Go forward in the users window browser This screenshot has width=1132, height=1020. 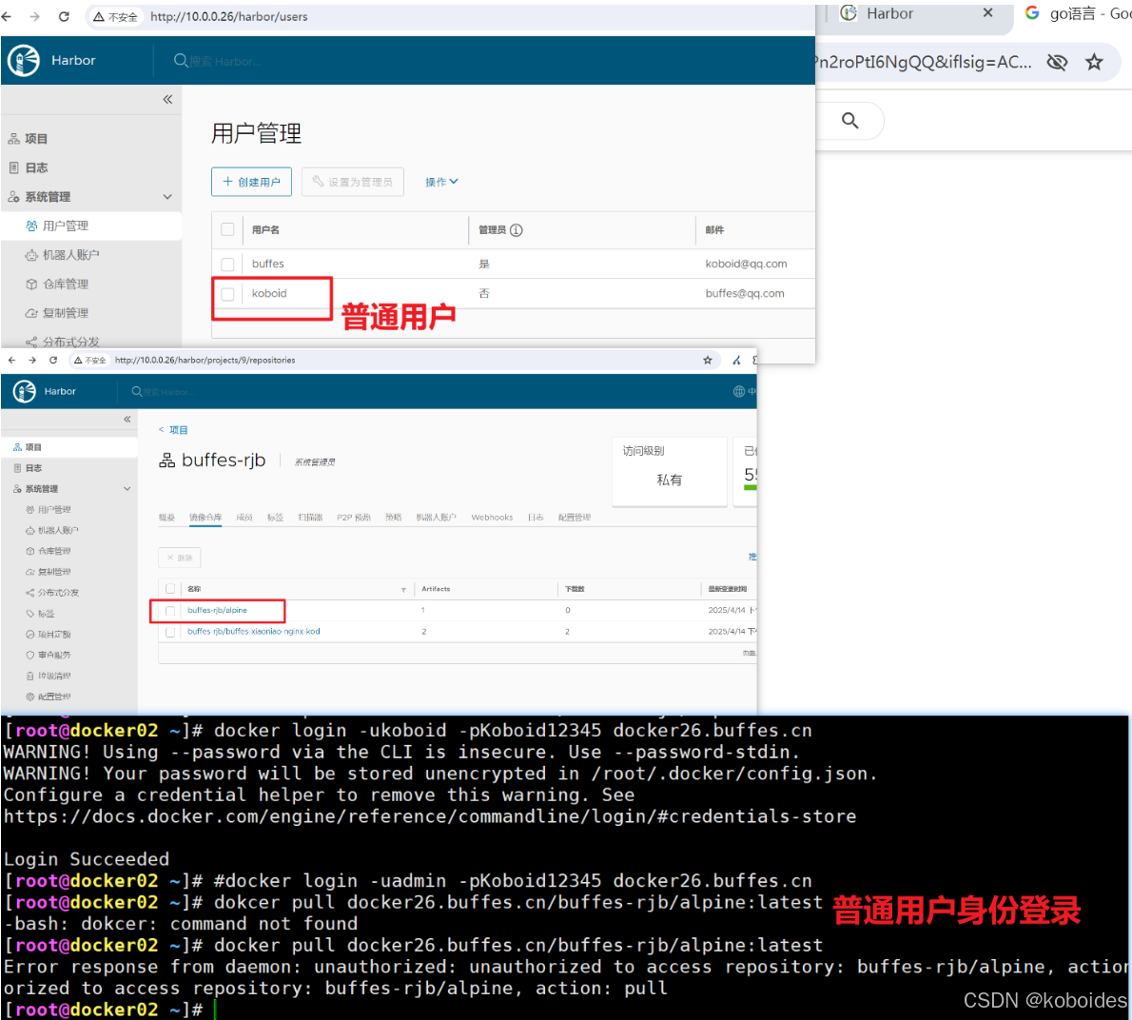point(34,16)
